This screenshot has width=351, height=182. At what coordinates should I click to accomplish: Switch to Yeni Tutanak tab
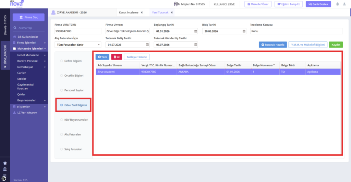point(160,13)
